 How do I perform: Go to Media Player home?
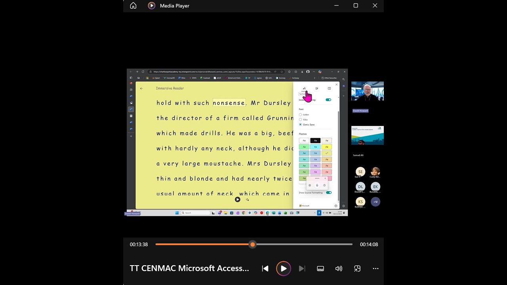click(x=133, y=6)
